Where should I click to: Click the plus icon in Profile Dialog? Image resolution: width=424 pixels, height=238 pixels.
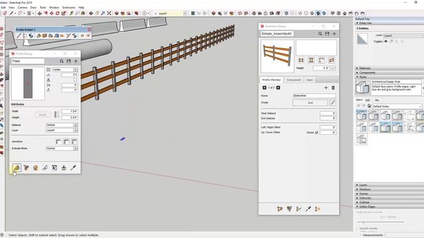76,61
